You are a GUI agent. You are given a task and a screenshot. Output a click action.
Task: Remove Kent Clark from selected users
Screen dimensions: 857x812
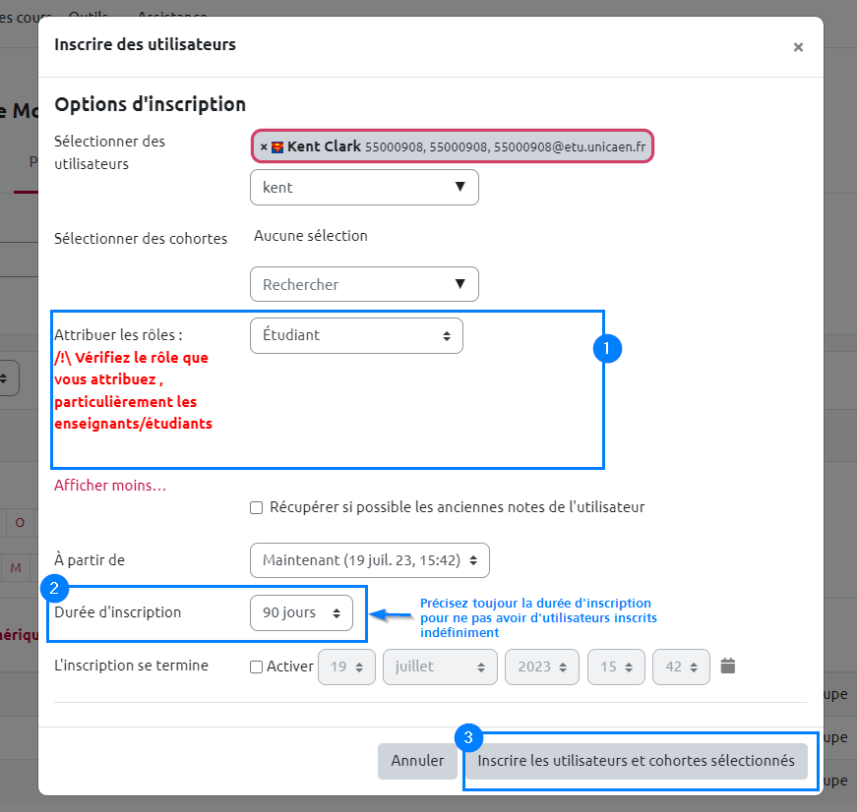(x=264, y=147)
